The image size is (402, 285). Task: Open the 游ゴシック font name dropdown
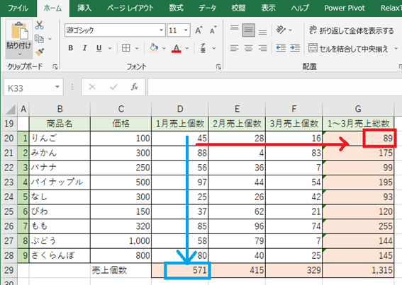coord(161,30)
